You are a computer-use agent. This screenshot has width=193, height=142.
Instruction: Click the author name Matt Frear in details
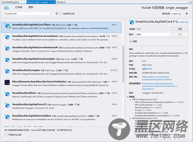(x=147, y=65)
